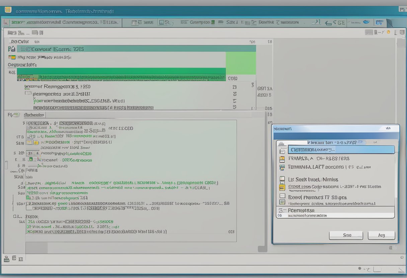The width and height of the screenshot is (407, 278).
Task: Click the printer-like icon in bottom-left status bar
Action: (6, 258)
